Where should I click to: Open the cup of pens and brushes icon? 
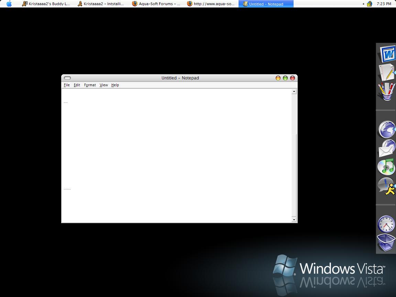[x=386, y=91]
